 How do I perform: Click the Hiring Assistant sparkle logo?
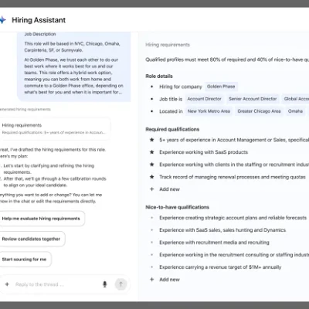[x=2, y=20]
